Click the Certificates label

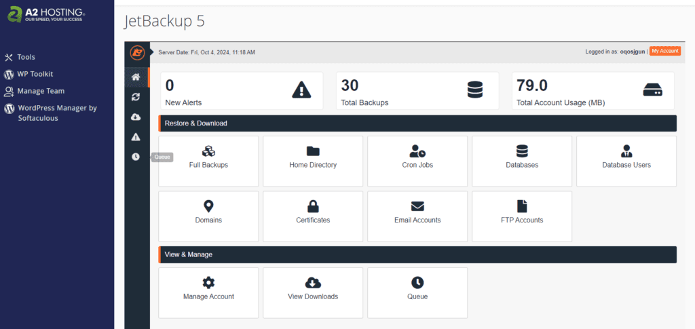tap(313, 220)
